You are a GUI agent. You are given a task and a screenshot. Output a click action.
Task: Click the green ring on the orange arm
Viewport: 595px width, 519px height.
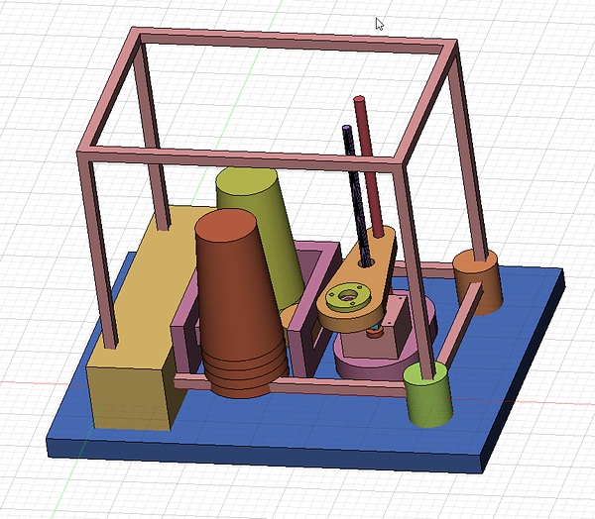pyautogui.click(x=346, y=294)
